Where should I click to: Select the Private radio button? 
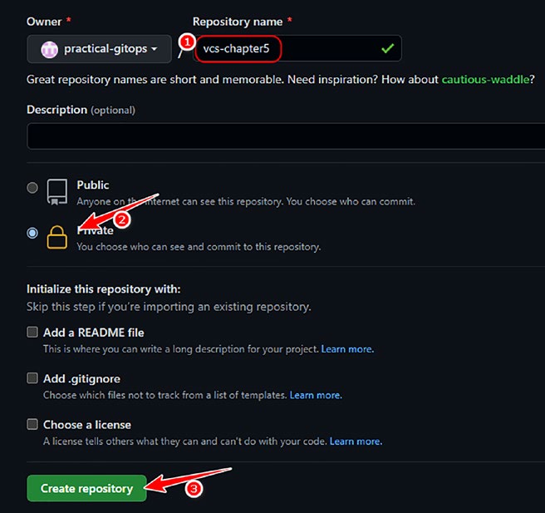pos(32,233)
